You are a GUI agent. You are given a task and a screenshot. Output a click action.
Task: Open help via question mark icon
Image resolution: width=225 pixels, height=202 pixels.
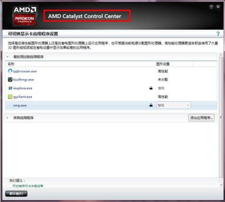pos(218,34)
